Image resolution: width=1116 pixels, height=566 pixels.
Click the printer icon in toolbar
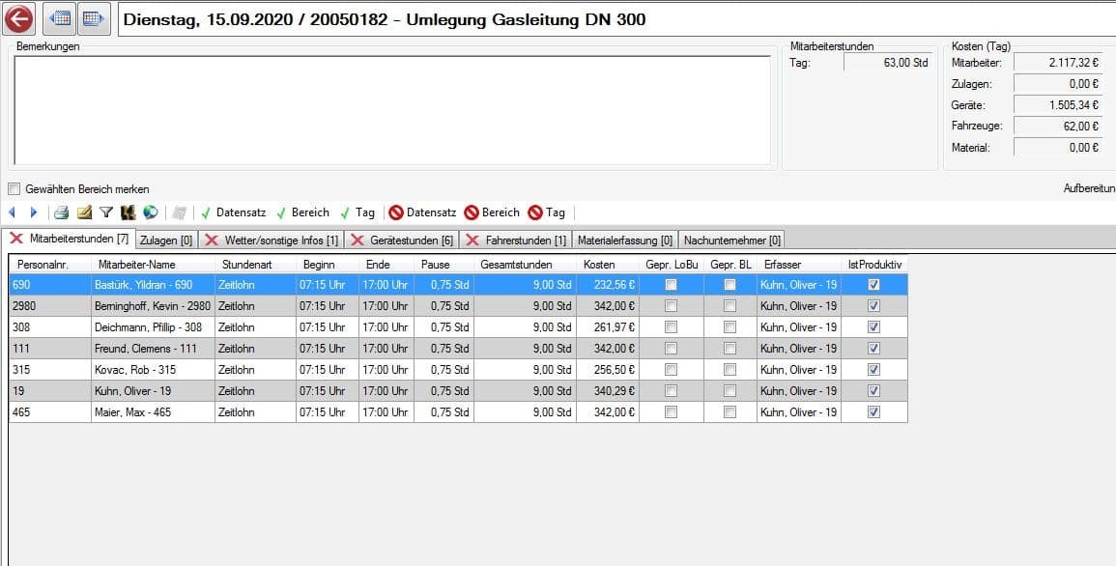pyautogui.click(x=61, y=212)
